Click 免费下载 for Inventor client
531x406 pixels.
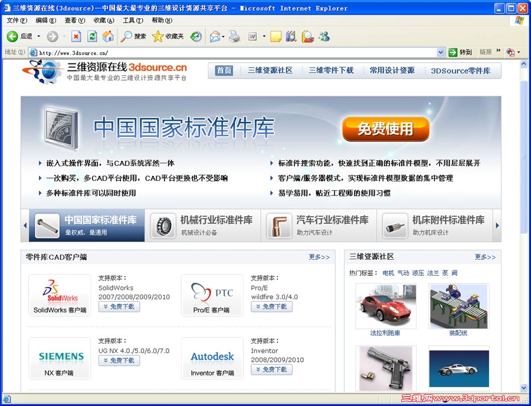click(271, 369)
